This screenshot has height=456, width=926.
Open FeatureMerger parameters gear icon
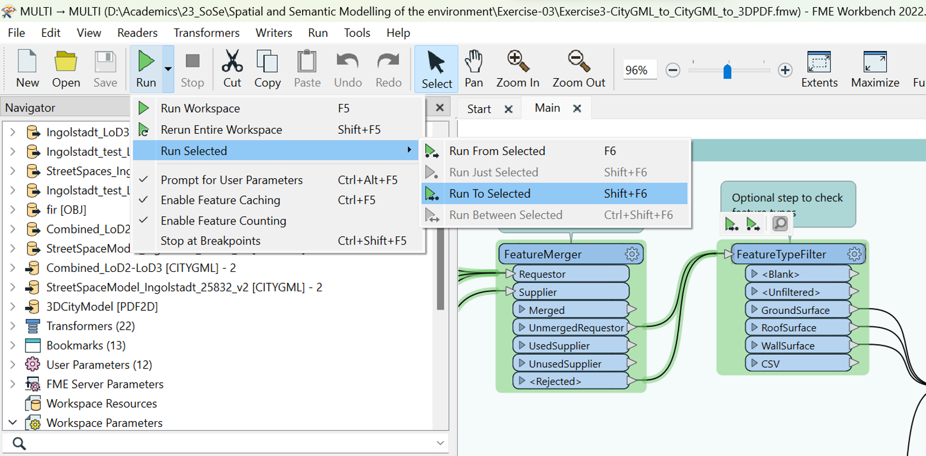click(x=632, y=255)
